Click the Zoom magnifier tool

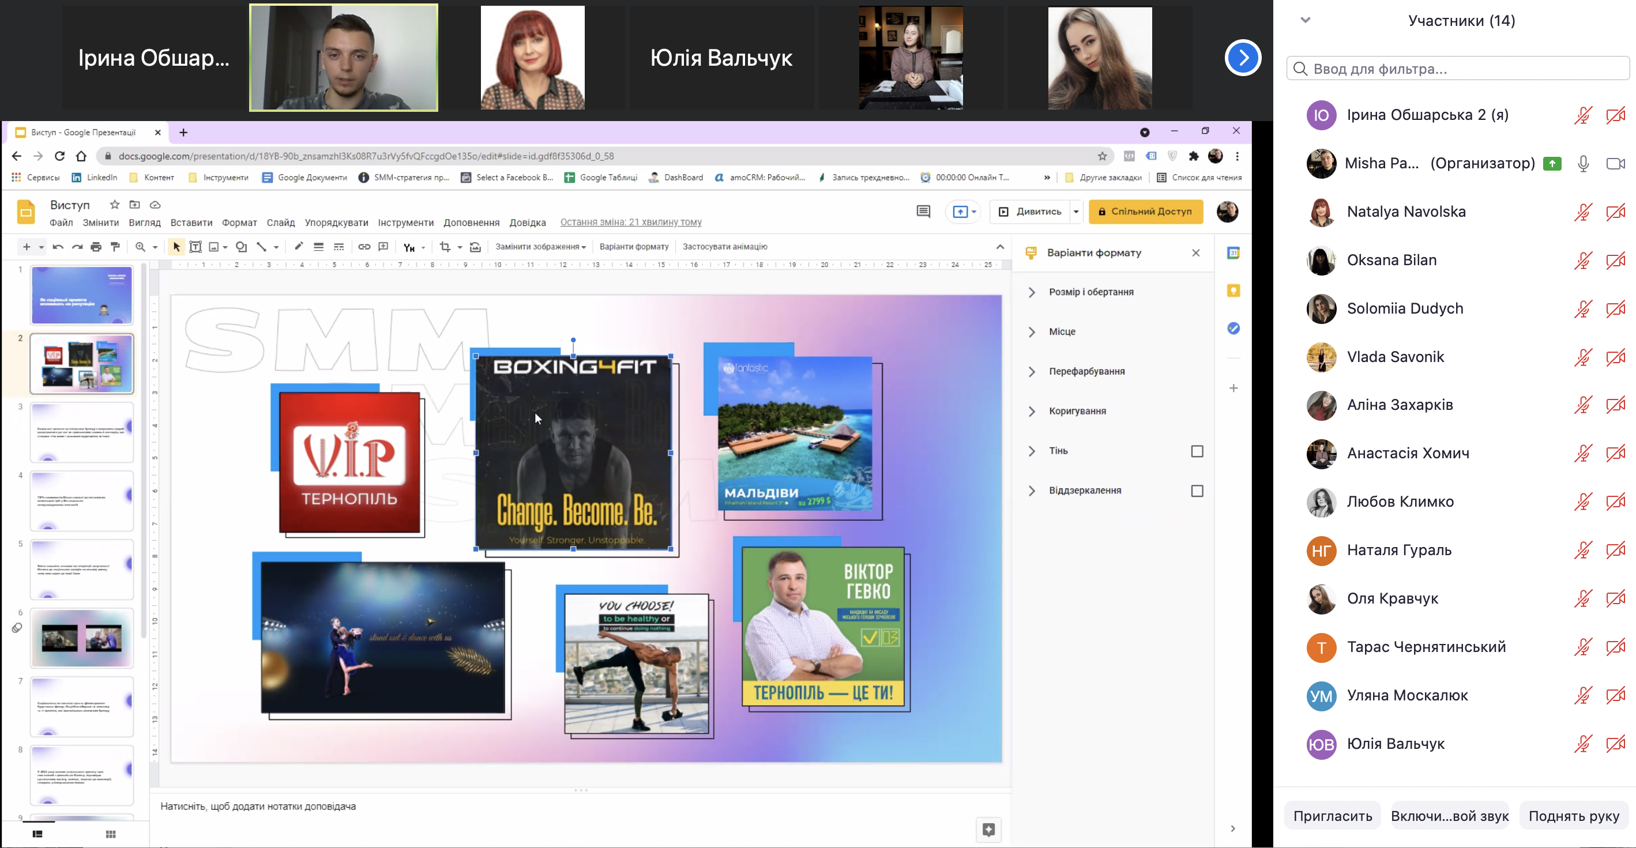click(x=140, y=247)
